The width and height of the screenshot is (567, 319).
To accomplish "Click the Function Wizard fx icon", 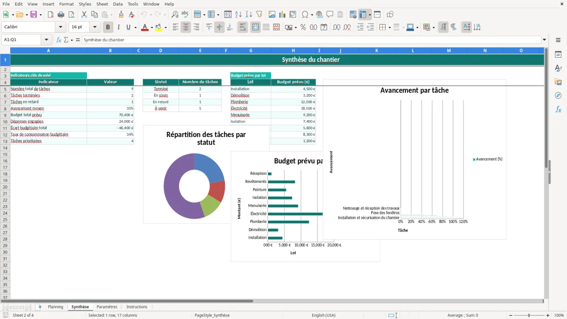I will [59, 40].
